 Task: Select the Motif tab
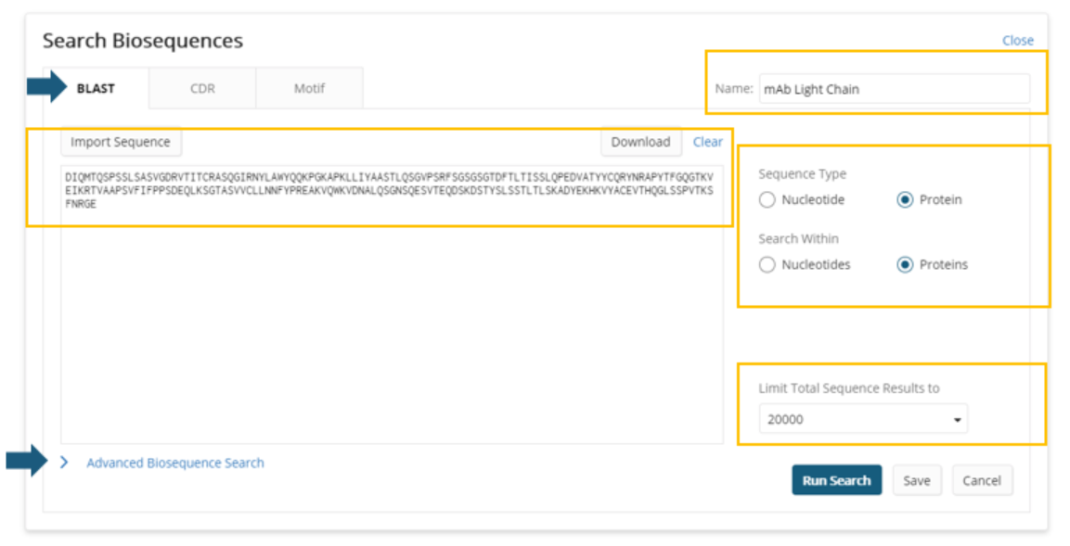[x=309, y=89]
